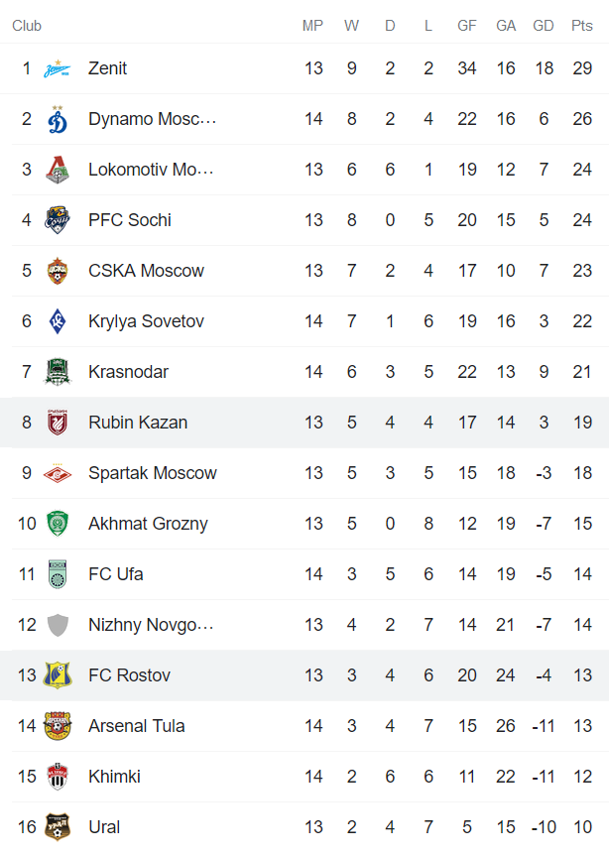The height and width of the screenshot is (855, 609).
Task: Sort the table by Pts column
Action: coord(581,26)
